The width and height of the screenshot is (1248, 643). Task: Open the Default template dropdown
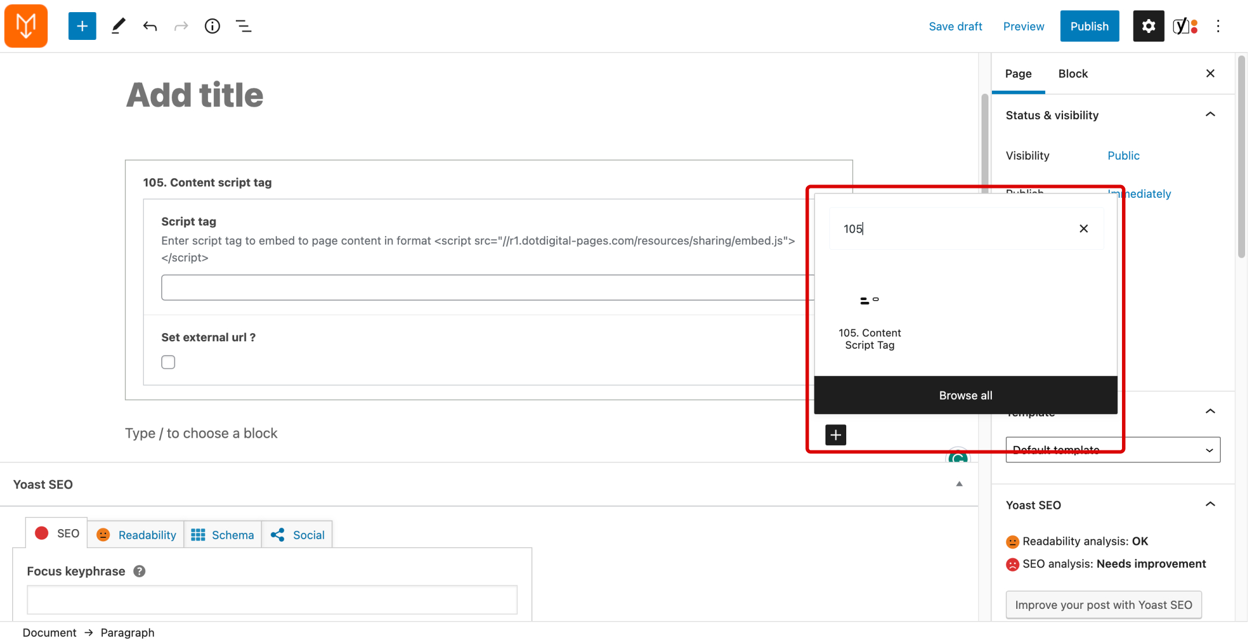click(x=1113, y=449)
